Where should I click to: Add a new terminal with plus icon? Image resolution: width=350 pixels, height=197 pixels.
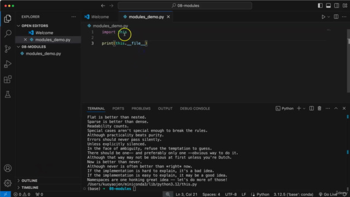pos(299,108)
